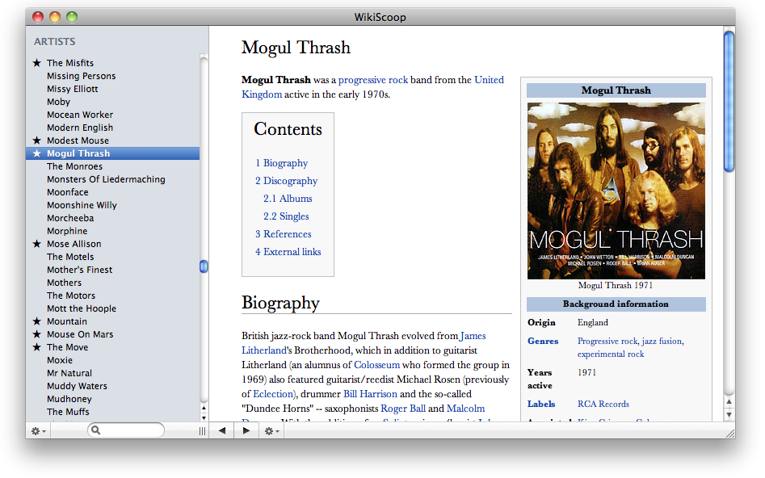Open the Malcolm link in biography
Viewport: 765px width, 478px height.
point(466,409)
